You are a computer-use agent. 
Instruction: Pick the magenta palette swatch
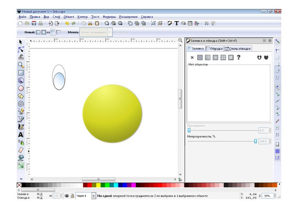coord(134,185)
